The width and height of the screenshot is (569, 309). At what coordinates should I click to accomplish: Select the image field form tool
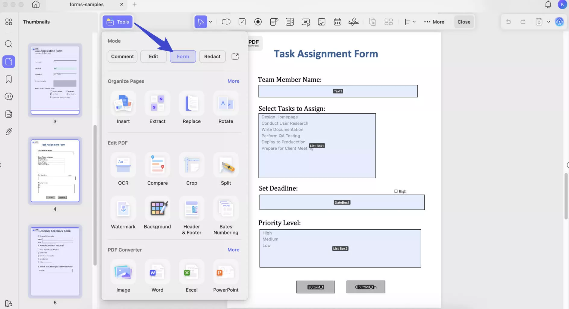tap(322, 22)
